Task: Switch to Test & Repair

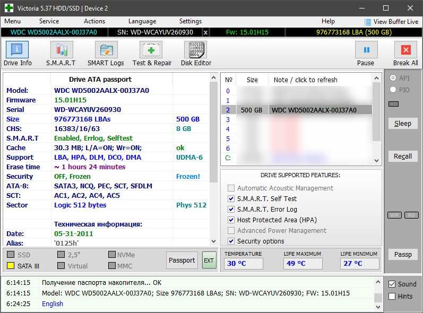Action: [151, 50]
